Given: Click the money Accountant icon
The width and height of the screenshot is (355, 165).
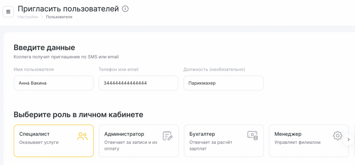Looking at the screenshot, I should pos(252,135).
